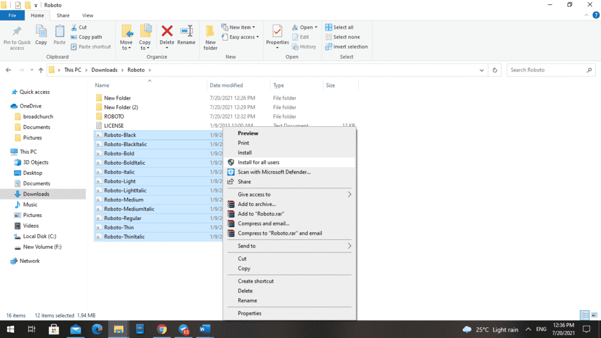Click Invert selection in the ribbon

click(346, 47)
